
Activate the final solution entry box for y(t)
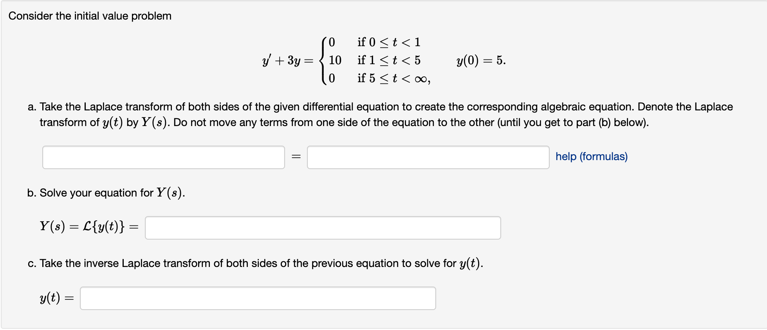(x=258, y=298)
